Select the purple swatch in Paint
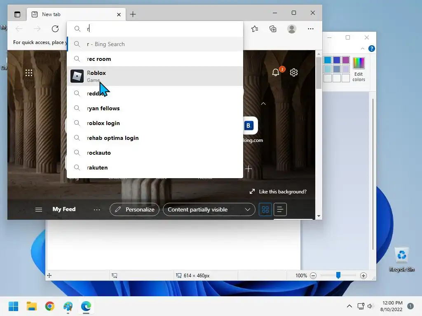422x316 pixels. (346, 60)
